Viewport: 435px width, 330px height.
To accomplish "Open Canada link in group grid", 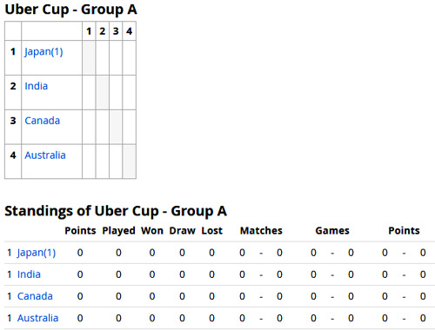I will [43, 121].
